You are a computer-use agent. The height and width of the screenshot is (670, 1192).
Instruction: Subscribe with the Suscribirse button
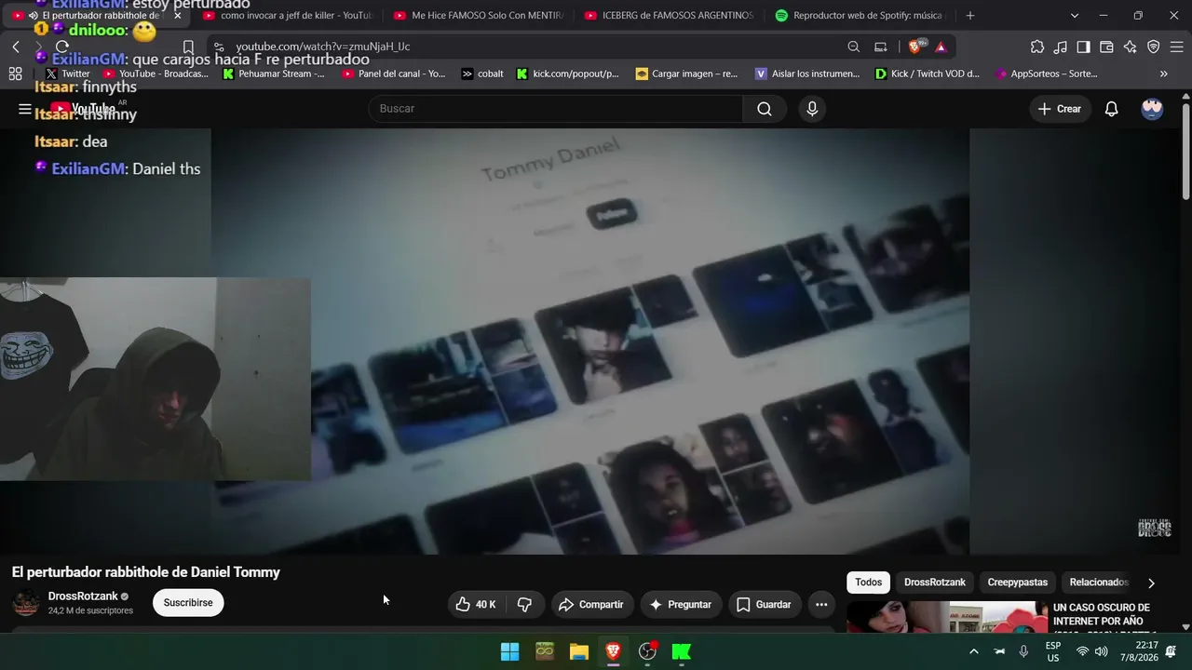click(188, 603)
